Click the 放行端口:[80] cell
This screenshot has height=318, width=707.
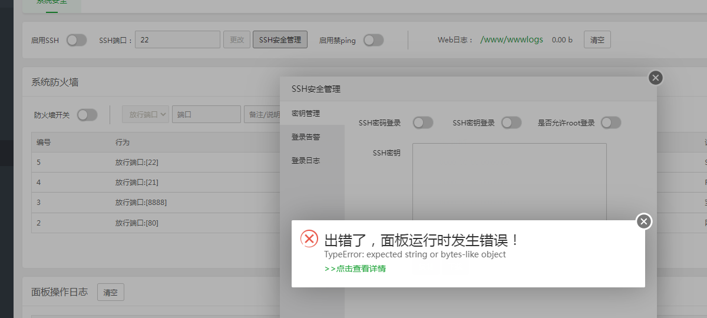click(x=137, y=223)
